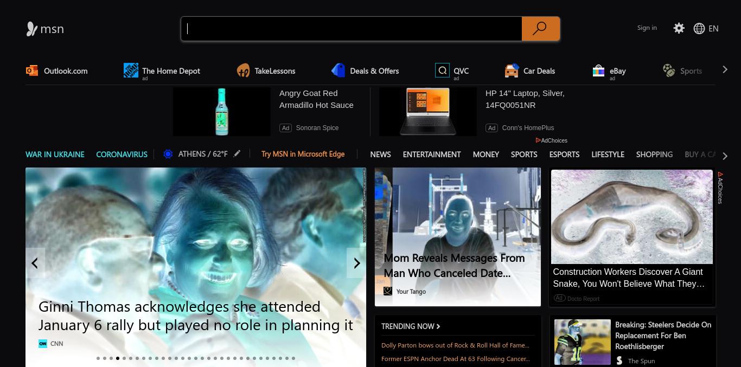The width and height of the screenshot is (741, 367).
Task: Open the ESPORTS tab
Action: click(564, 154)
